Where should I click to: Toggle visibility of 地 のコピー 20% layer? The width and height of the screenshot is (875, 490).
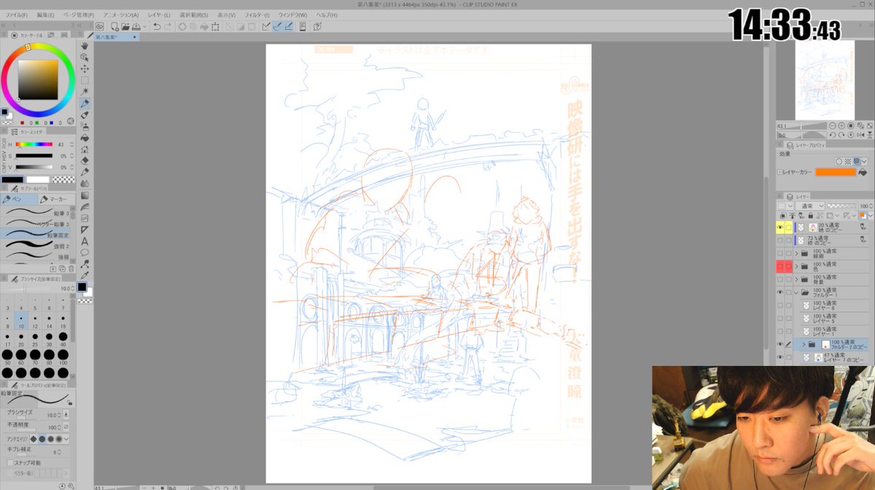pos(781,227)
